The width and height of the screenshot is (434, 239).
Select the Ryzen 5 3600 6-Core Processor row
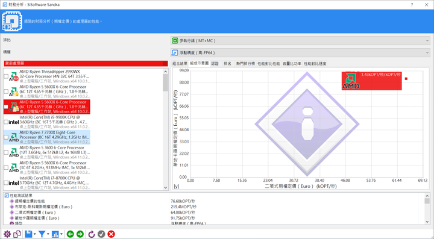47,152
